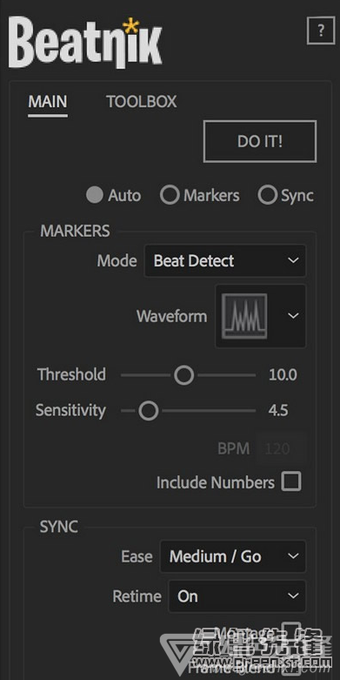Image resolution: width=340 pixels, height=680 pixels.
Task: Click the SYNC section heading
Action: pos(59,527)
